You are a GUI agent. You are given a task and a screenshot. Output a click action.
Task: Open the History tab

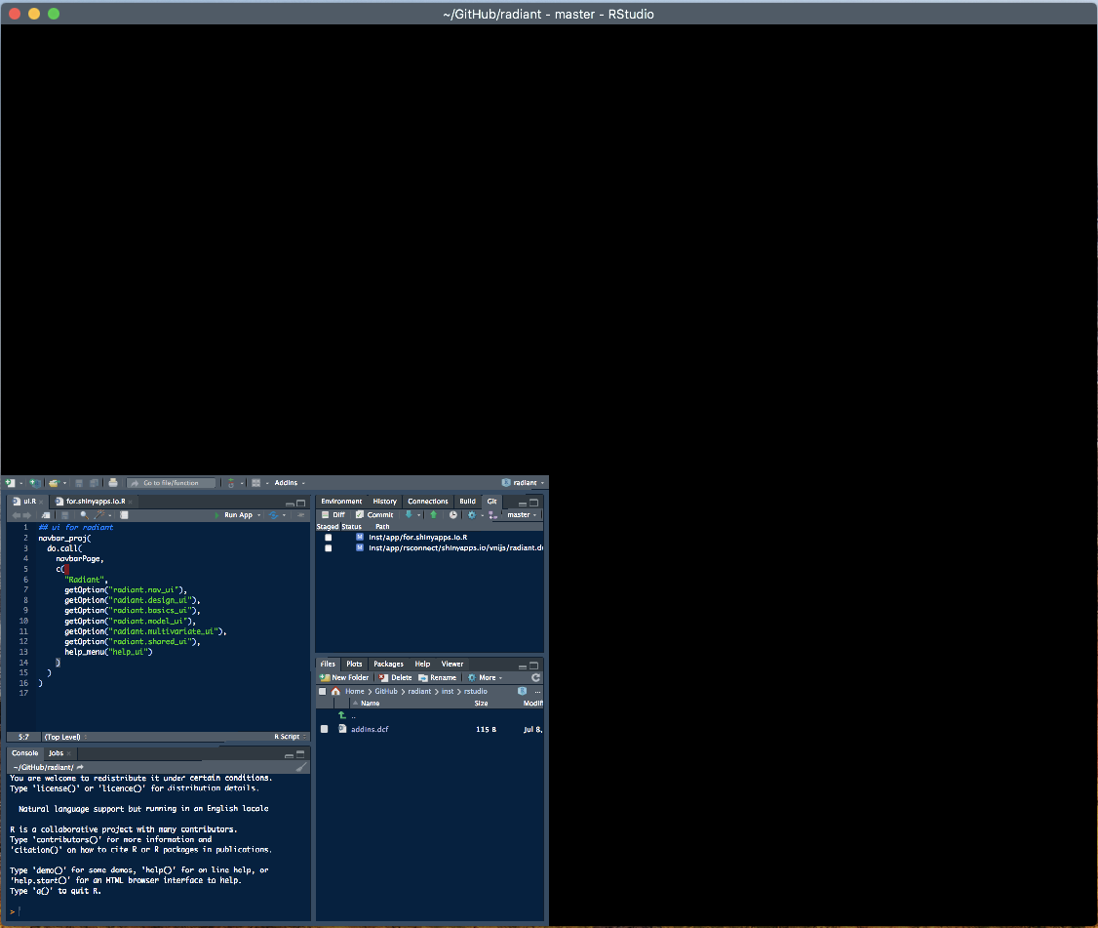384,502
